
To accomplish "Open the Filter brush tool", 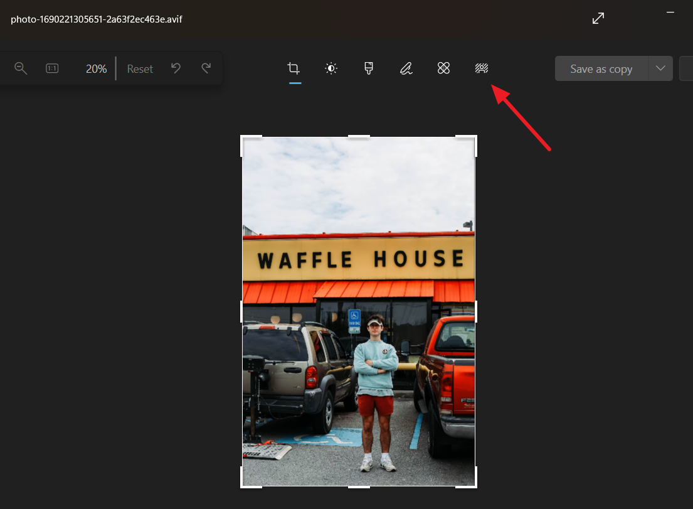I will [x=369, y=68].
